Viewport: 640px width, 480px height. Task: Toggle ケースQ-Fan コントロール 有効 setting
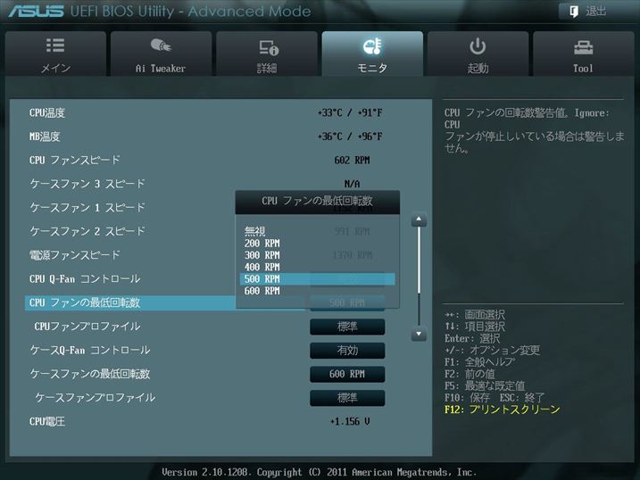pyautogui.click(x=347, y=351)
